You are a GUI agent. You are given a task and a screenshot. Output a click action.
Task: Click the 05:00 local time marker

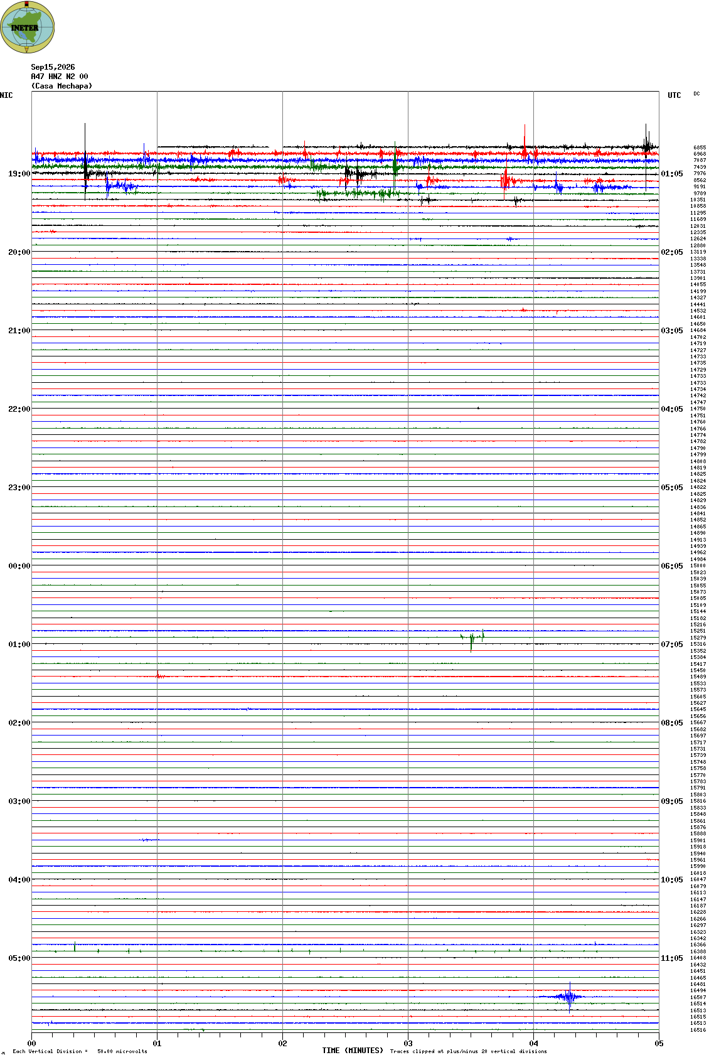point(19,958)
